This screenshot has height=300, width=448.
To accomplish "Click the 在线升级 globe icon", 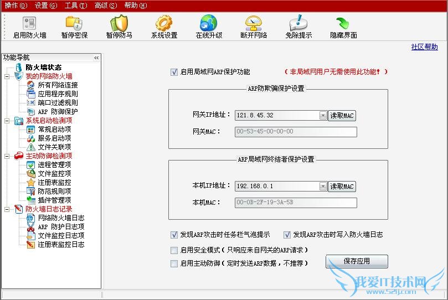I will (209, 23).
